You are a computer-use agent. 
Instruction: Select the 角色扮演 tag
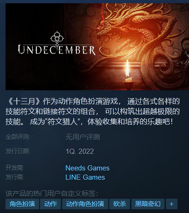coord(22,204)
